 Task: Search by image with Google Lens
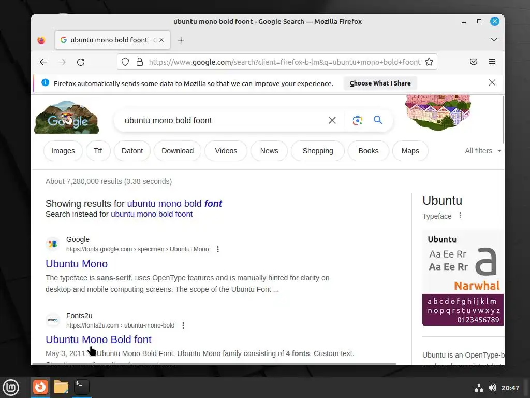(358, 120)
